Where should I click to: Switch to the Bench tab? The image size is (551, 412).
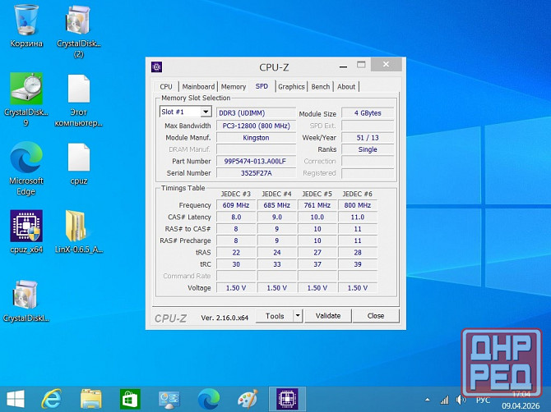coord(321,87)
